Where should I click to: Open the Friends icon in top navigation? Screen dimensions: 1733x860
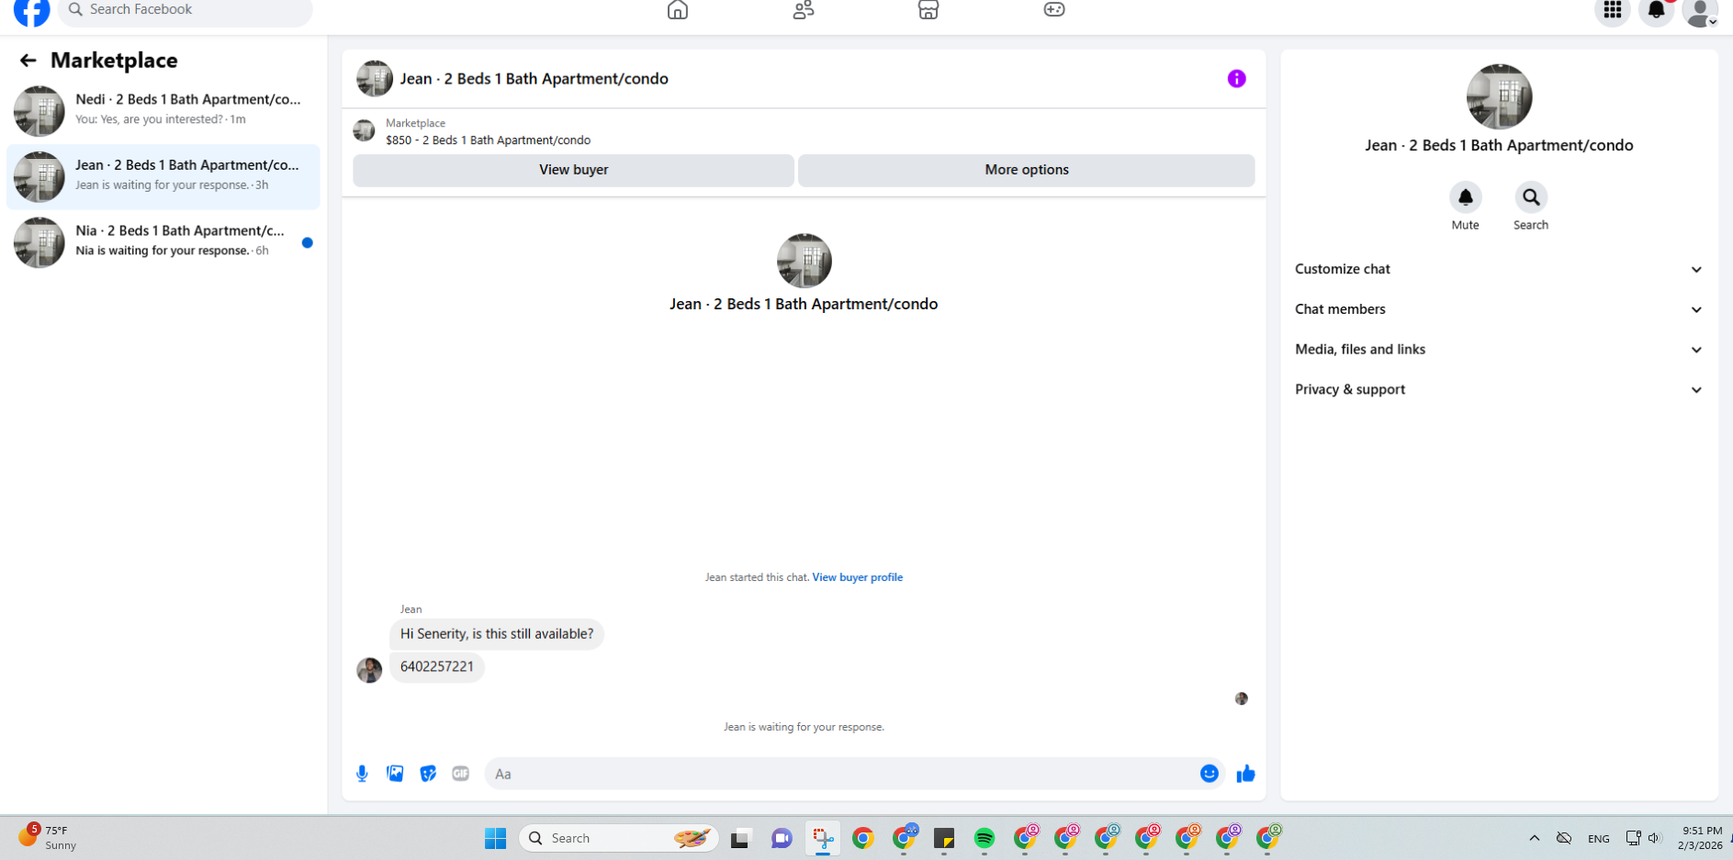[804, 10]
